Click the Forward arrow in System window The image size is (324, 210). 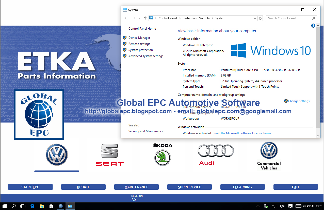(x=133, y=18)
